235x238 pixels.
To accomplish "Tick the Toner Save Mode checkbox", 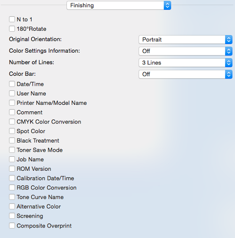I will (12, 150).
